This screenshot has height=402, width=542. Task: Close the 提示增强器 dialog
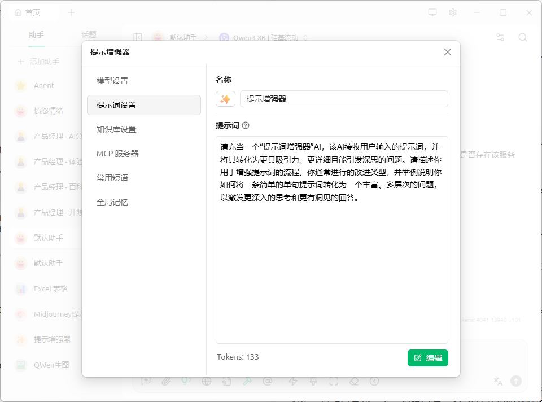[x=448, y=52]
